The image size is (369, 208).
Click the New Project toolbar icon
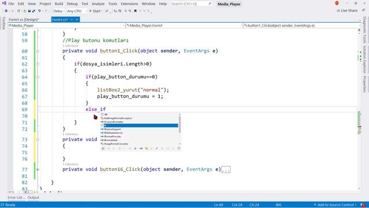click(x=18, y=11)
